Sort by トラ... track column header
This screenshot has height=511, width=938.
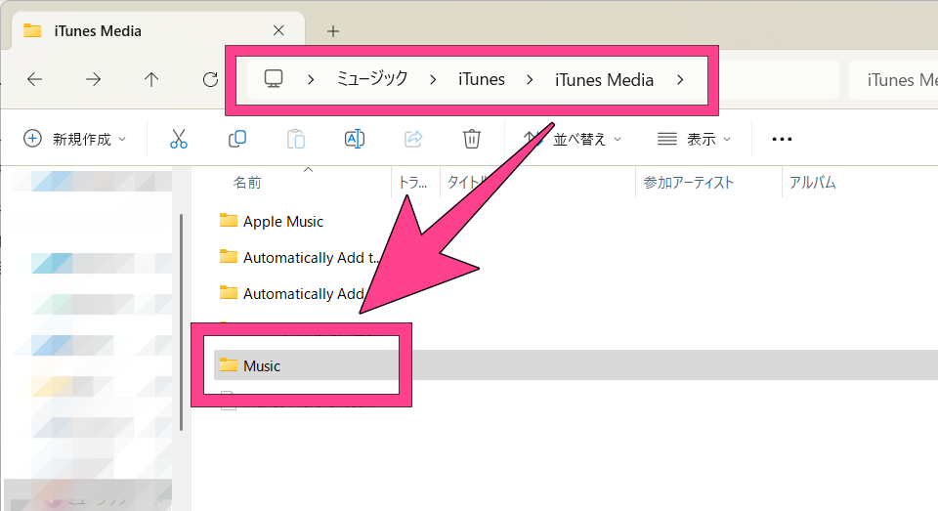click(x=412, y=183)
